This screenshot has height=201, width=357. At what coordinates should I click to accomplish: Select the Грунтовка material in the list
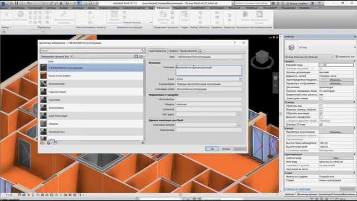[91, 100]
